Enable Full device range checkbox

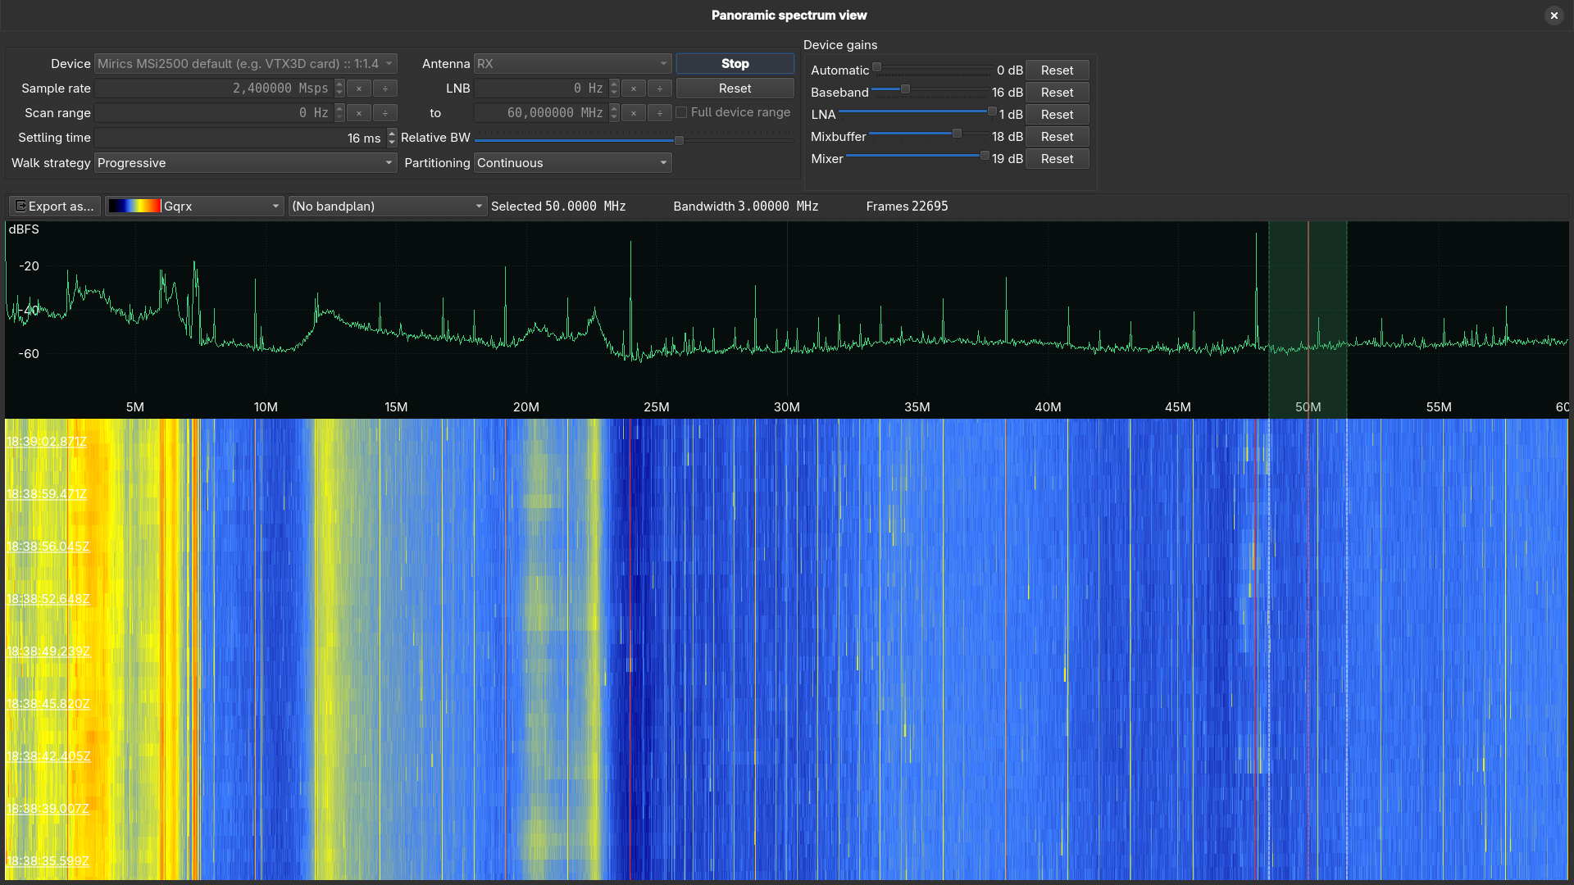coord(681,112)
